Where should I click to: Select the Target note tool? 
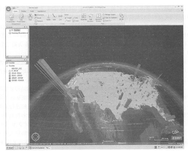click(x=68, y=18)
